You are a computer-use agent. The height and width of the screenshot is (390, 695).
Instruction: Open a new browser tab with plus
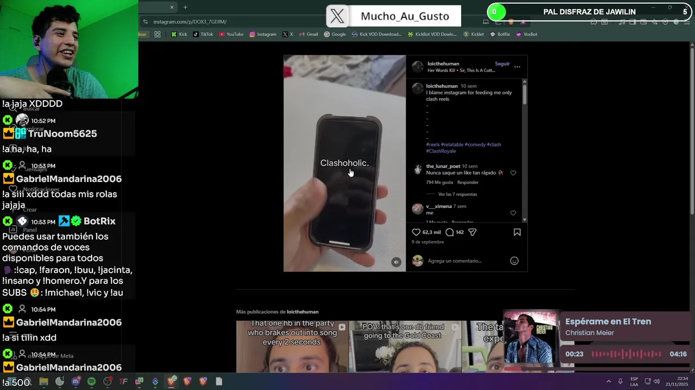coord(185,7)
